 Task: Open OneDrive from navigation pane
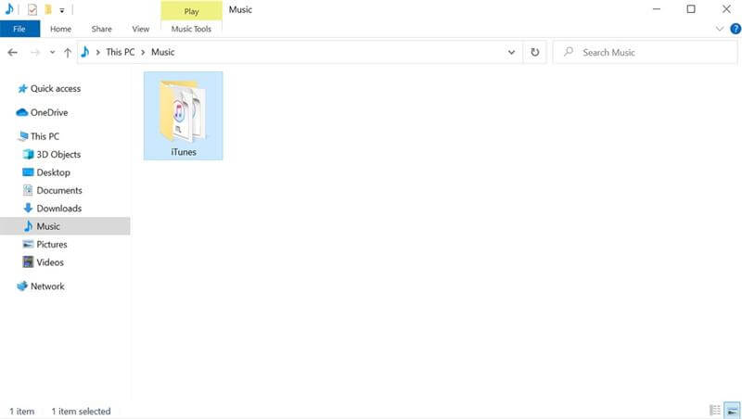click(x=48, y=112)
